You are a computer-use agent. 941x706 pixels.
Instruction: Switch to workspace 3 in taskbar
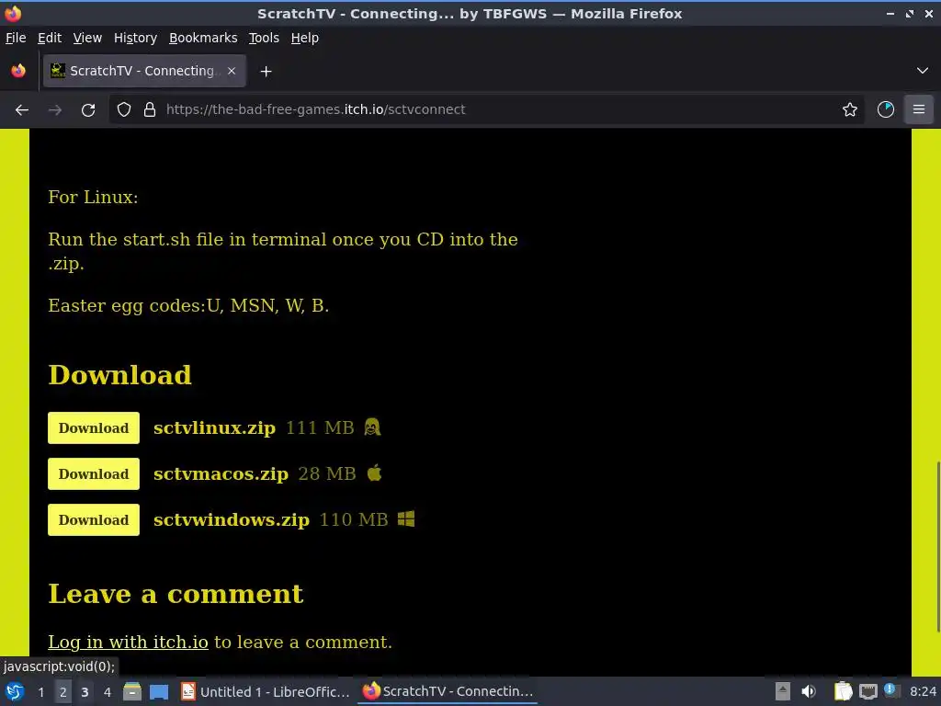tap(85, 692)
